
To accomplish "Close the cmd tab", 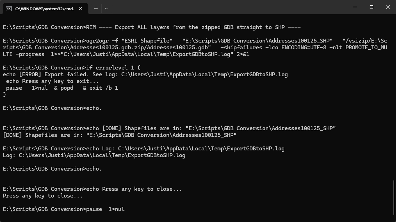I will 81,9.
